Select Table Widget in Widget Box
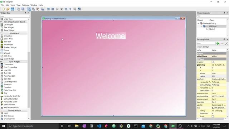This screenshot has height=129, width=229. tap(9, 30)
